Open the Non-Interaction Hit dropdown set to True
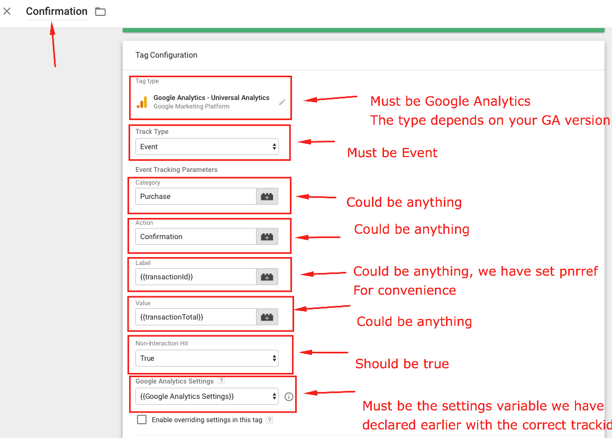 click(x=207, y=358)
